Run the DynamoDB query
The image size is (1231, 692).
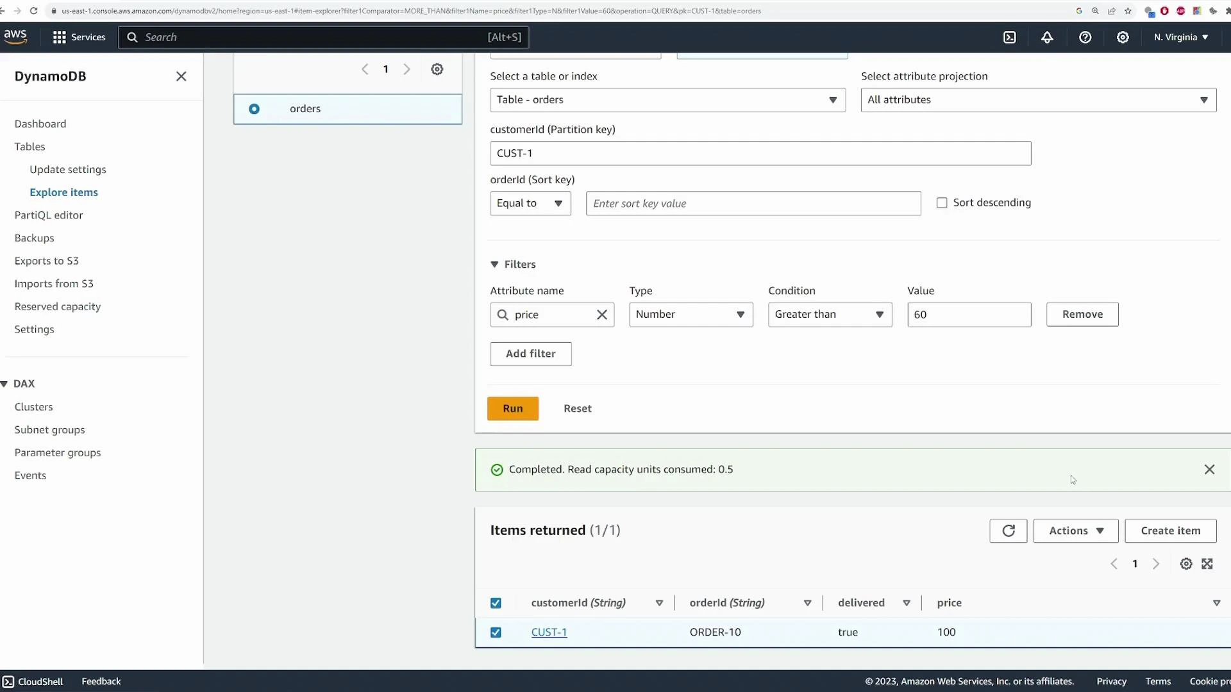pos(513,408)
